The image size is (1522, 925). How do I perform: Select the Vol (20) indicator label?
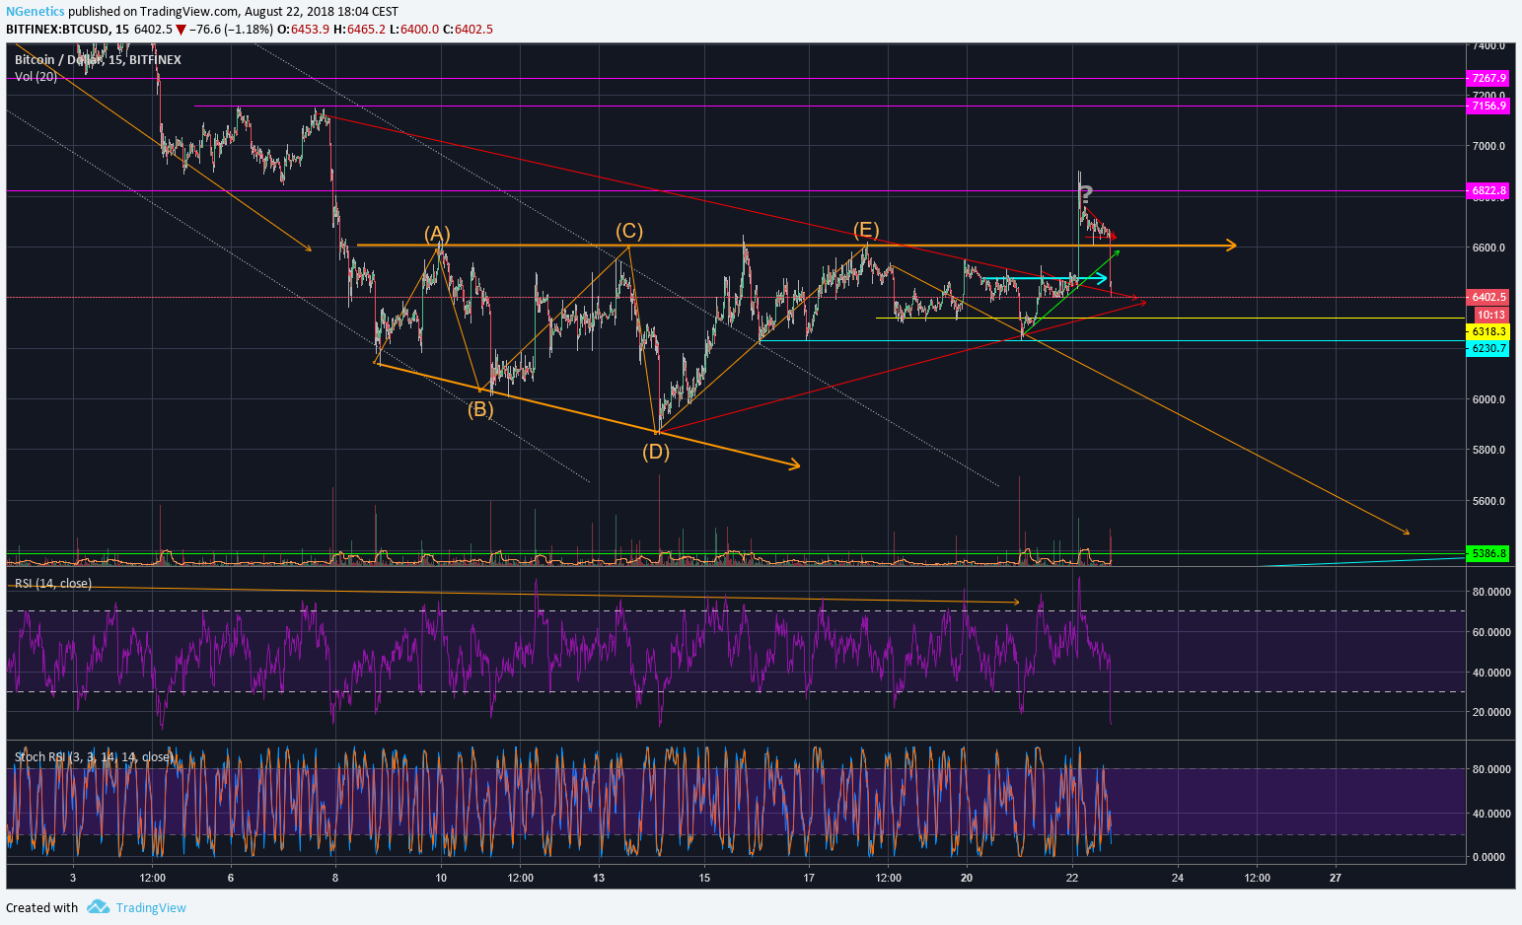pyautogui.click(x=36, y=77)
